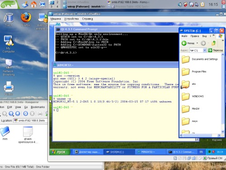The height and width of the screenshot is (170, 226).
Task: Select the Konqueror smb task in KDE taskbar
Action: click(x=128, y=2)
